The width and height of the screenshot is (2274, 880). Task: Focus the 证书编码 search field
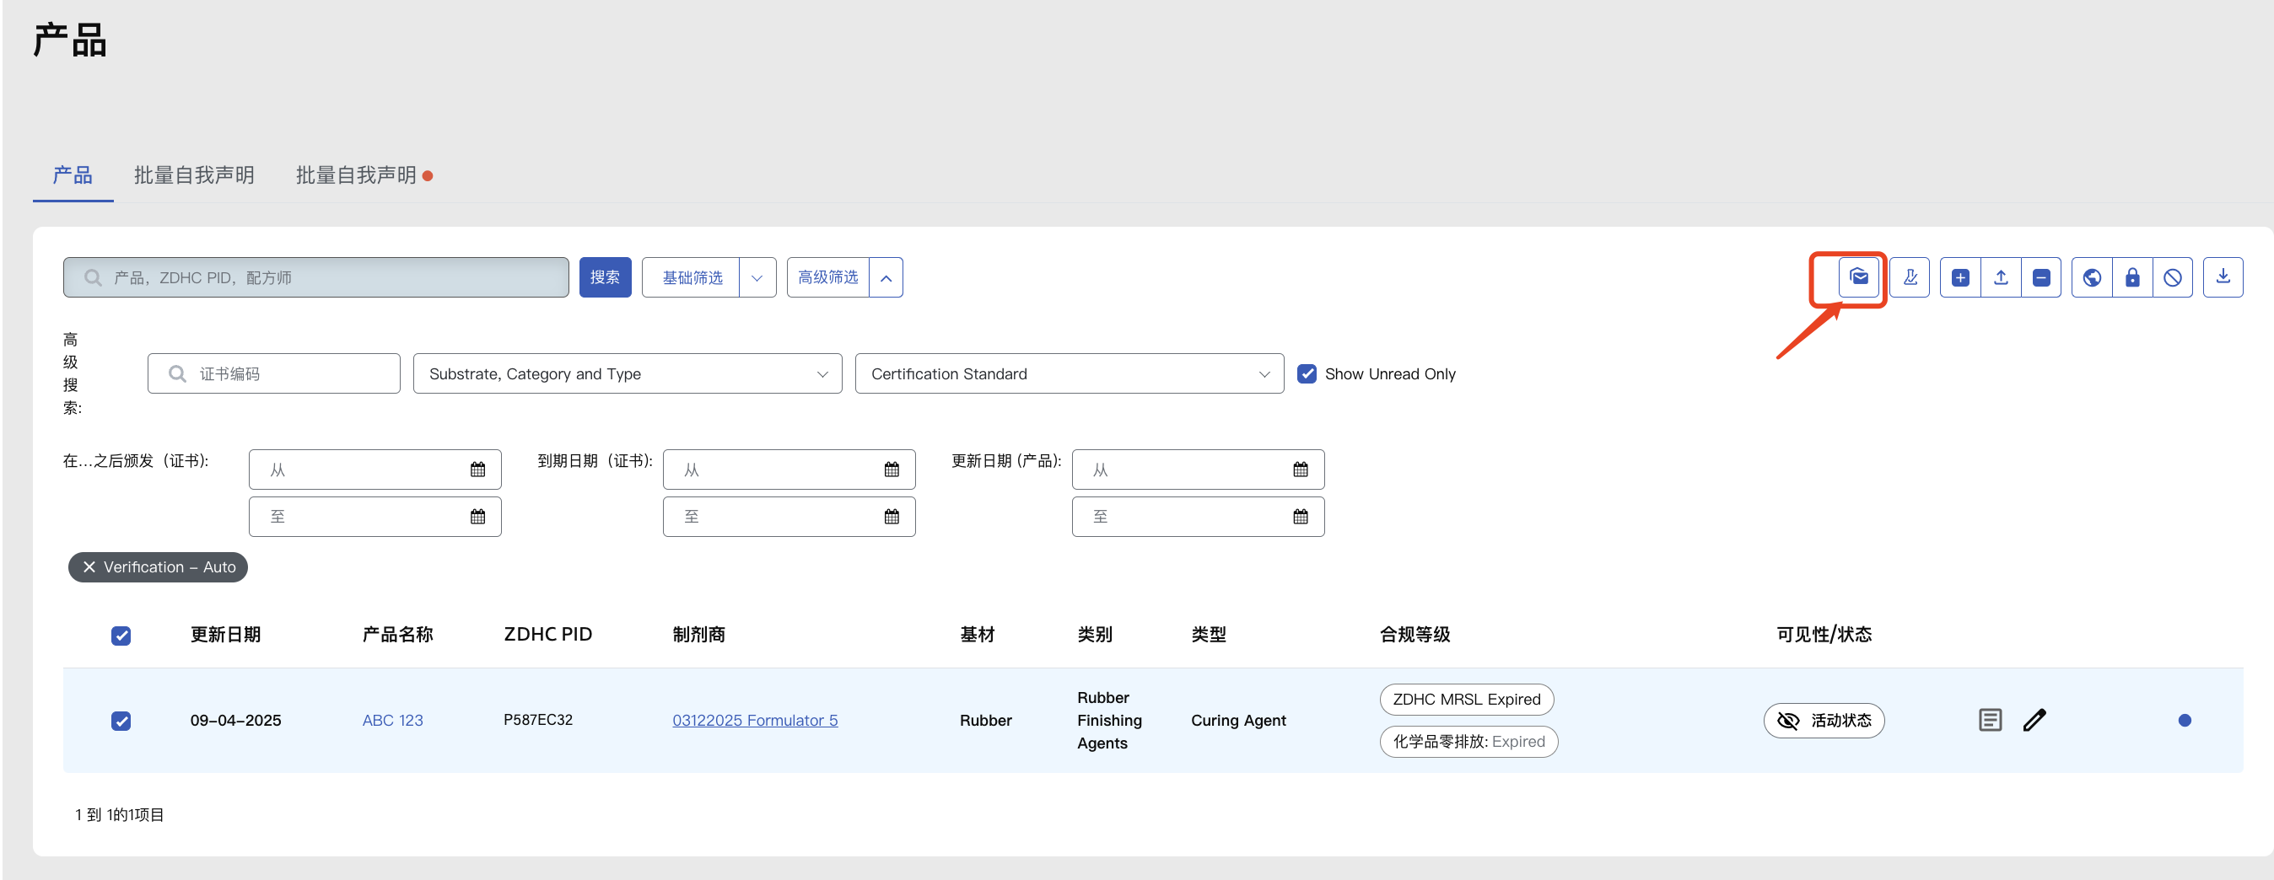click(273, 374)
